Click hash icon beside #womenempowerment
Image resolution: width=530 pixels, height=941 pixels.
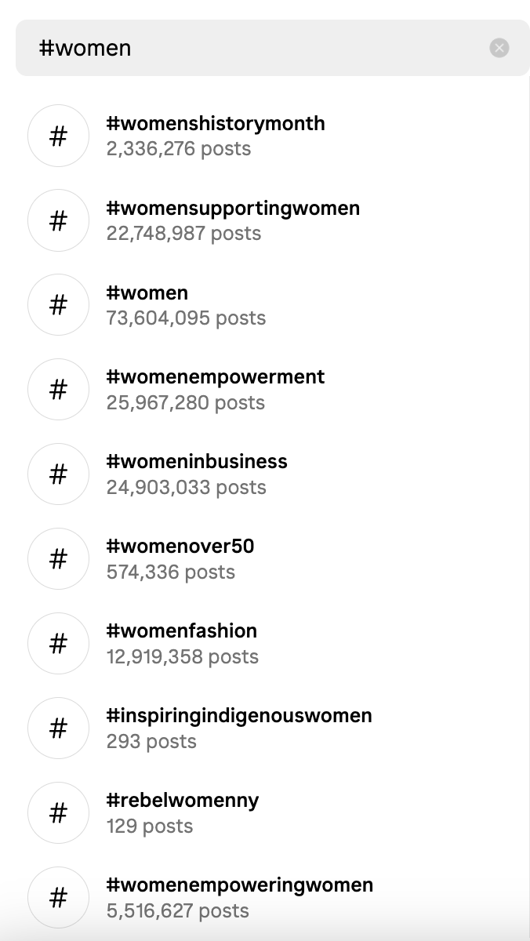(x=58, y=390)
